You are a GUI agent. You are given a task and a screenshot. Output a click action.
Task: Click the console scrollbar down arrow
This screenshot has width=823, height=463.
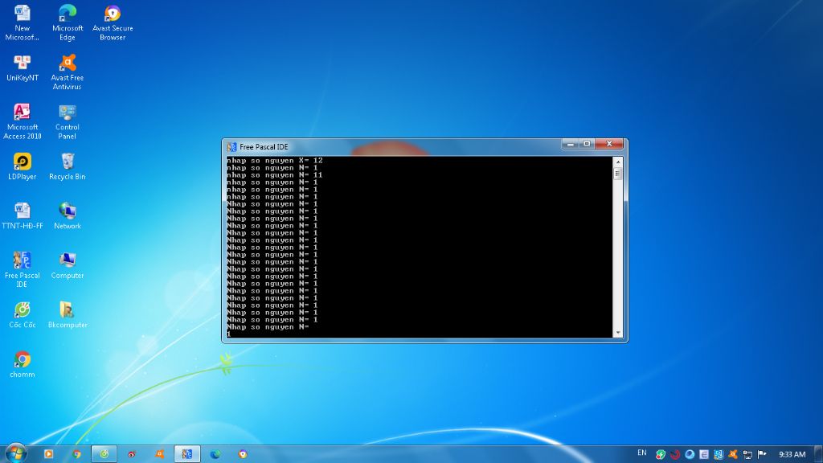pyautogui.click(x=618, y=333)
